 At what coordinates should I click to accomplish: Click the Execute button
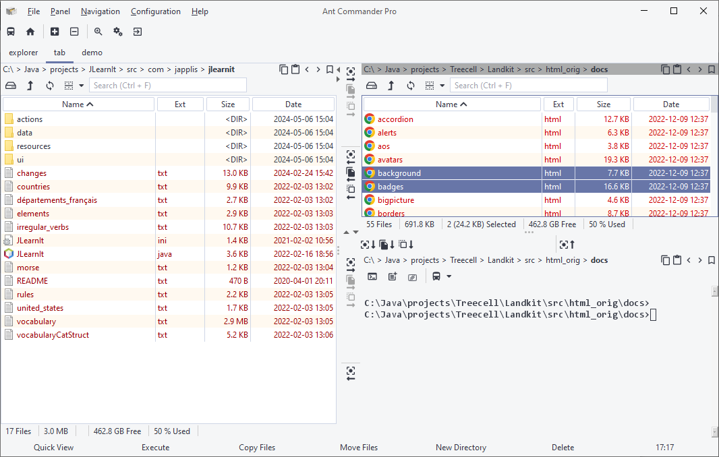155,448
